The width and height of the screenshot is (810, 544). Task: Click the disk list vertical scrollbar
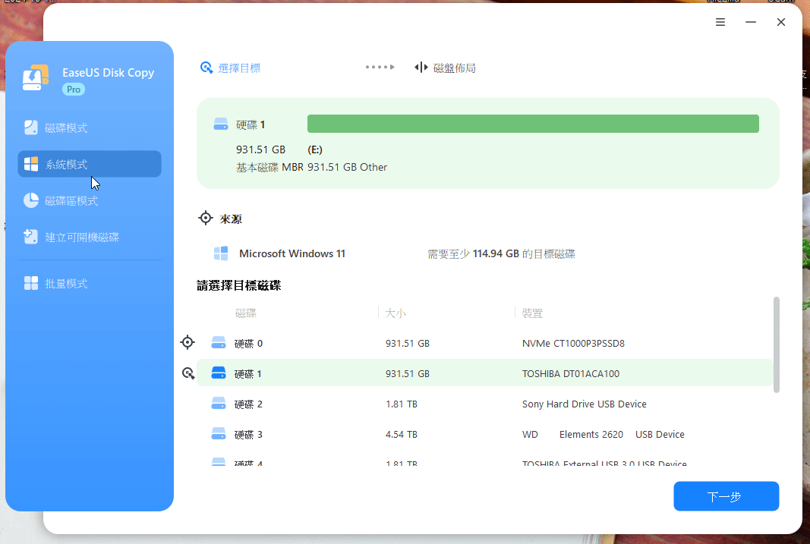[777, 344]
